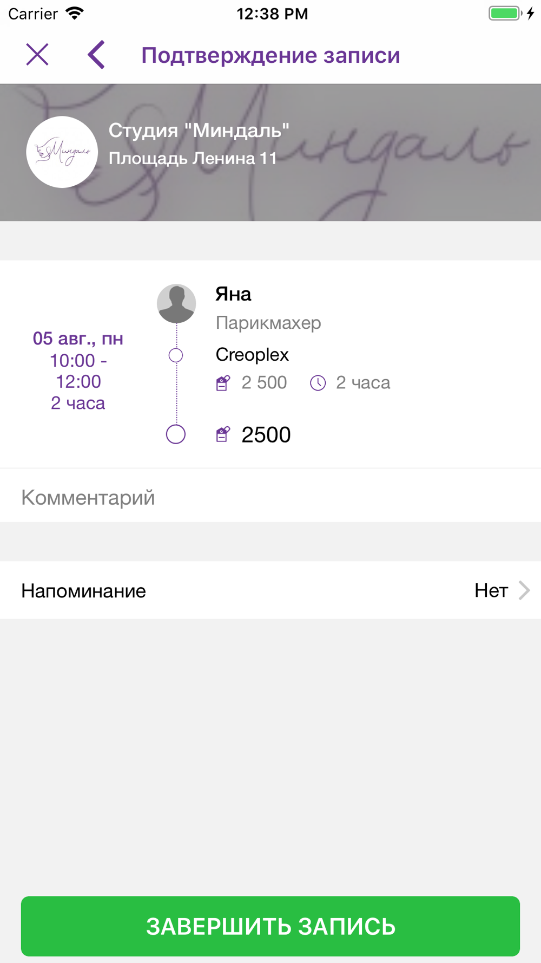Tap the large timeline circle near total
541x963 pixels.
[176, 434]
